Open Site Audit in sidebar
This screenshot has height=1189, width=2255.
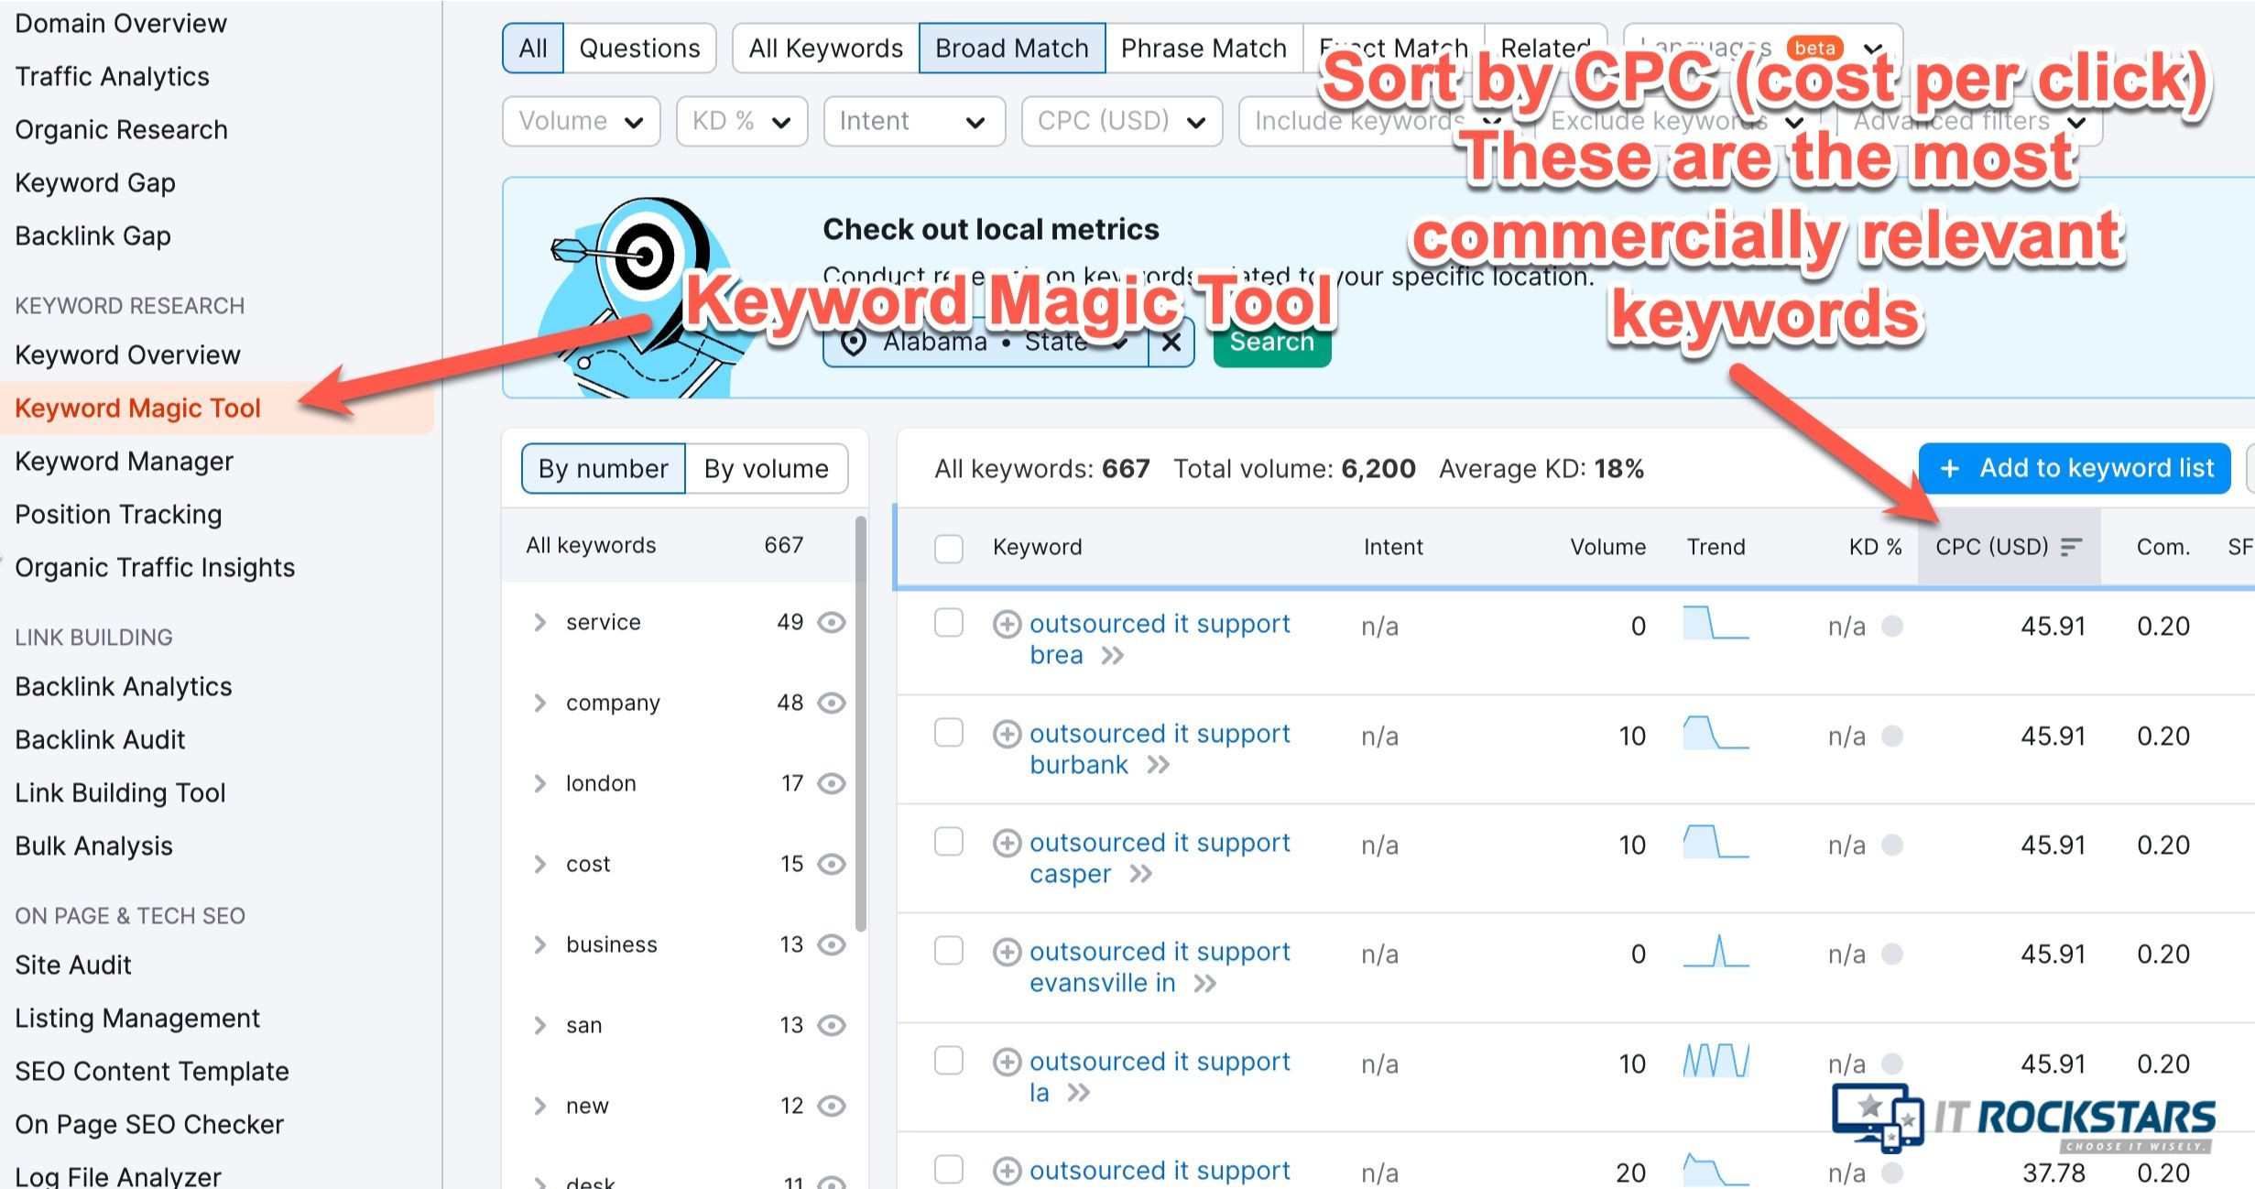(73, 965)
